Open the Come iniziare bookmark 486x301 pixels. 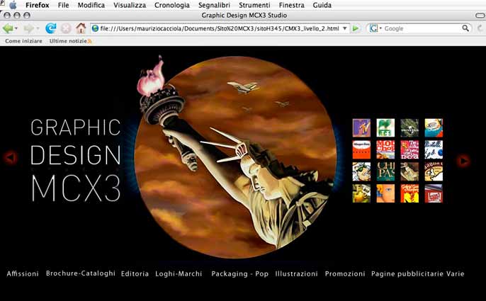pyautogui.click(x=23, y=41)
